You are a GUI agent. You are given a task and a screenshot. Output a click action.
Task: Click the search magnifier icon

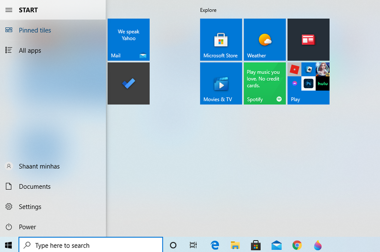click(27, 245)
